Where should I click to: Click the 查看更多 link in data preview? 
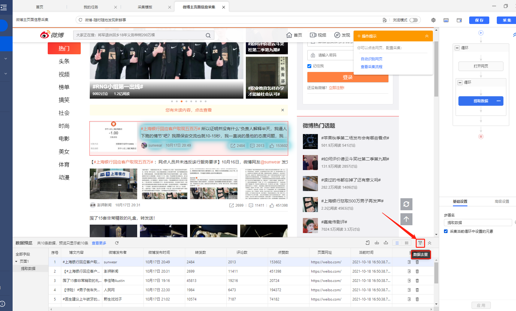click(x=99, y=243)
